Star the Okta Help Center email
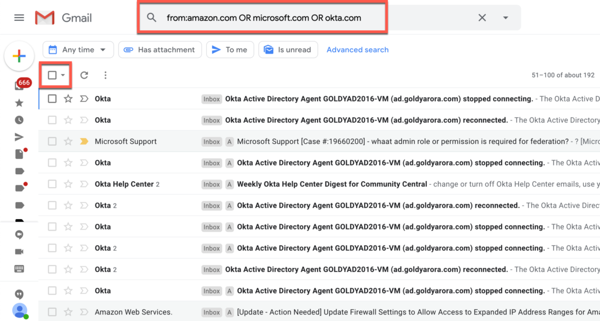Image resolution: width=600 pixels, height=321 pixels. [x=68, y=184]
